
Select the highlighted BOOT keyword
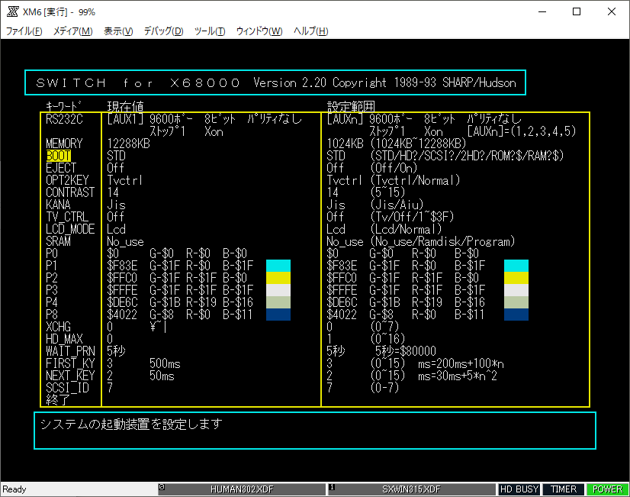(59, 156)
